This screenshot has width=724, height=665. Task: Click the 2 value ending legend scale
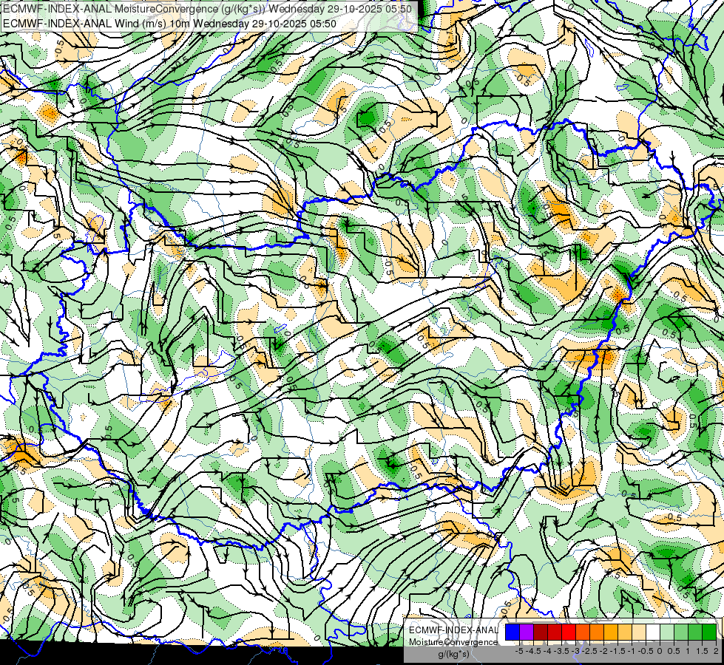tap(716, 651)
